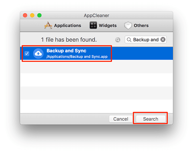The height and width of the screenshot is (153, 193).
Task: Minimize the AppCleaner window with yellow button
Action: point(32,16)
